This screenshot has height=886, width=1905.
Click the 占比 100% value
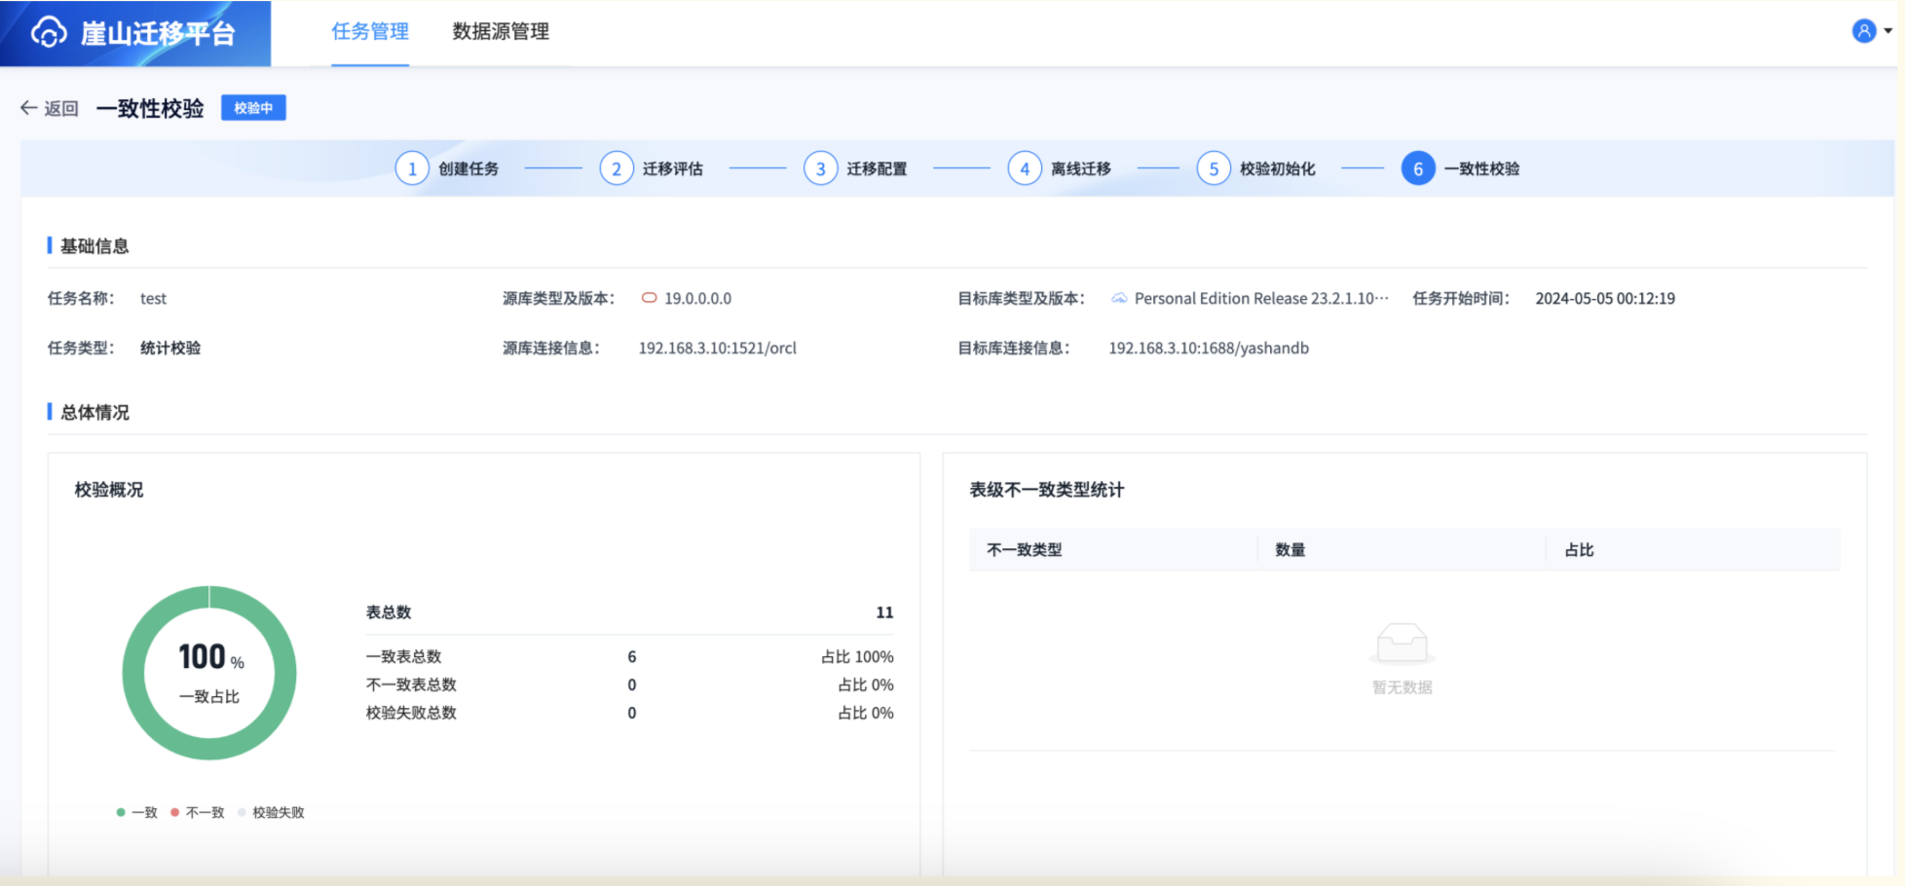(x=857, y=656)
